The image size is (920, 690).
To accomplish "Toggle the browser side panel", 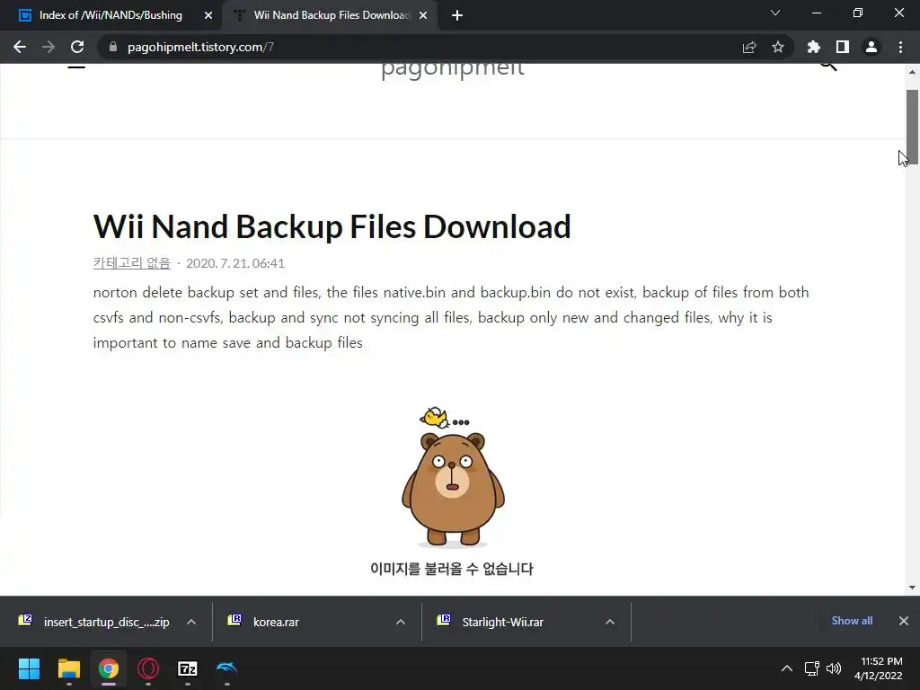I will (843, 47).
